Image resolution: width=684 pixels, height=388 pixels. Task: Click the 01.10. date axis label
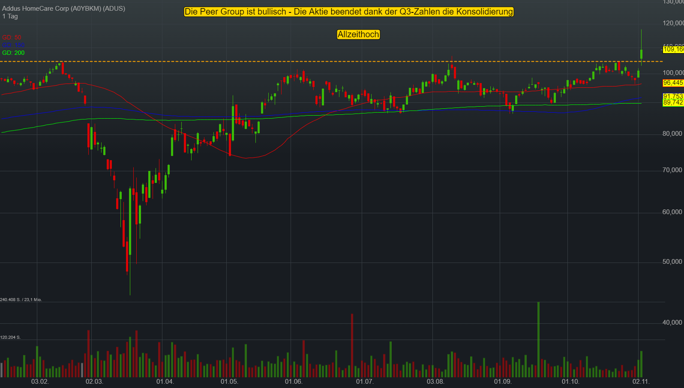coord(570,382)
